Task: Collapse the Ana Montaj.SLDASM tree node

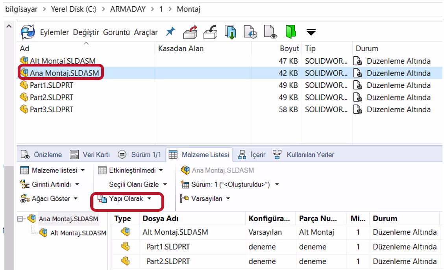Action: tap(20, 219)
